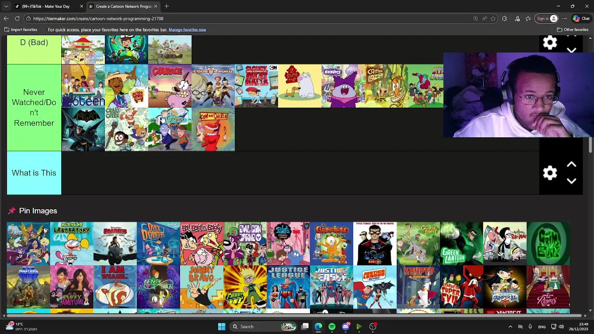594x334 pixels.
Task: Select Camp Lazlo thumbnail
Action: (386, 86)
